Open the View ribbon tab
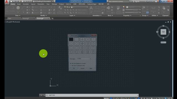 point(48,4)
